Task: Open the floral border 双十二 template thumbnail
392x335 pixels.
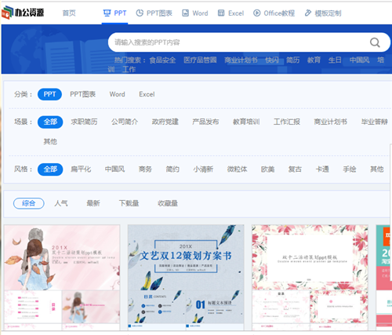Action: click(x=310, y=278)
